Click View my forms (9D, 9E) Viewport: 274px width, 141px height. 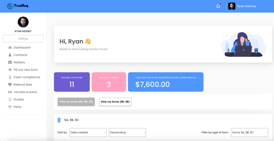[x=115, y=102]
